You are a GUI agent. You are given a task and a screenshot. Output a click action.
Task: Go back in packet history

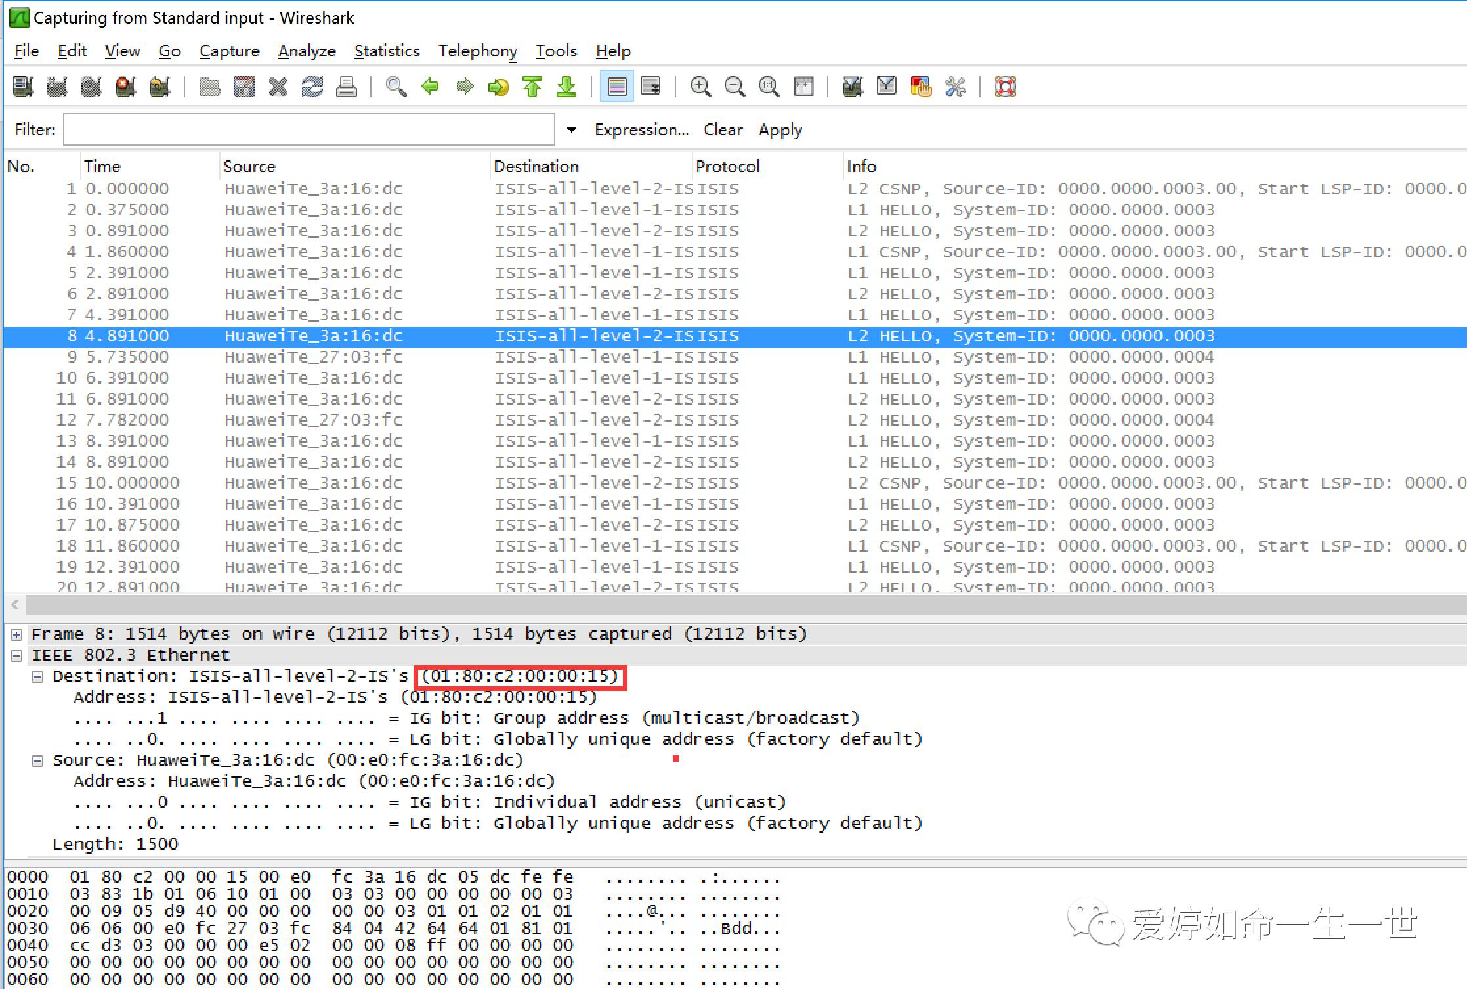pos(430,87)
